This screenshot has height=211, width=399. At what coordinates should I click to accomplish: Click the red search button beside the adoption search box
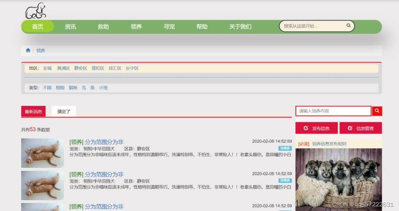click(377, 111)
